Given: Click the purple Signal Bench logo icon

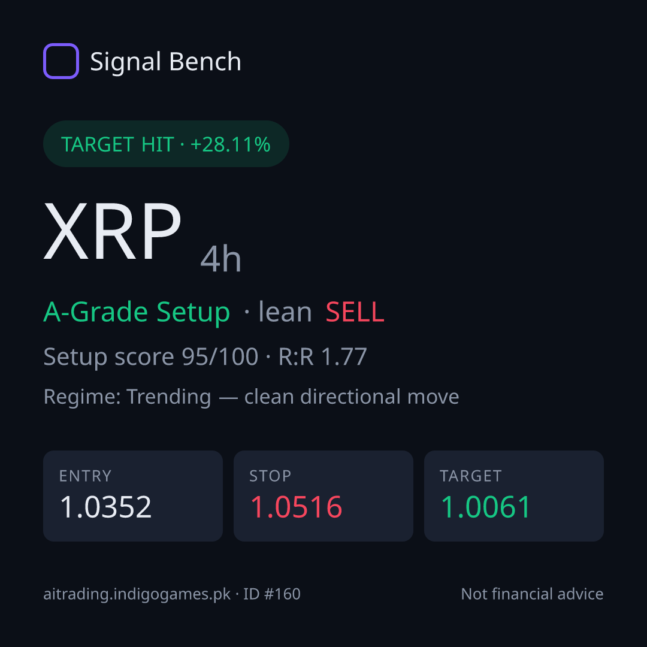Looking at the screenshot, I should (61, 61).
